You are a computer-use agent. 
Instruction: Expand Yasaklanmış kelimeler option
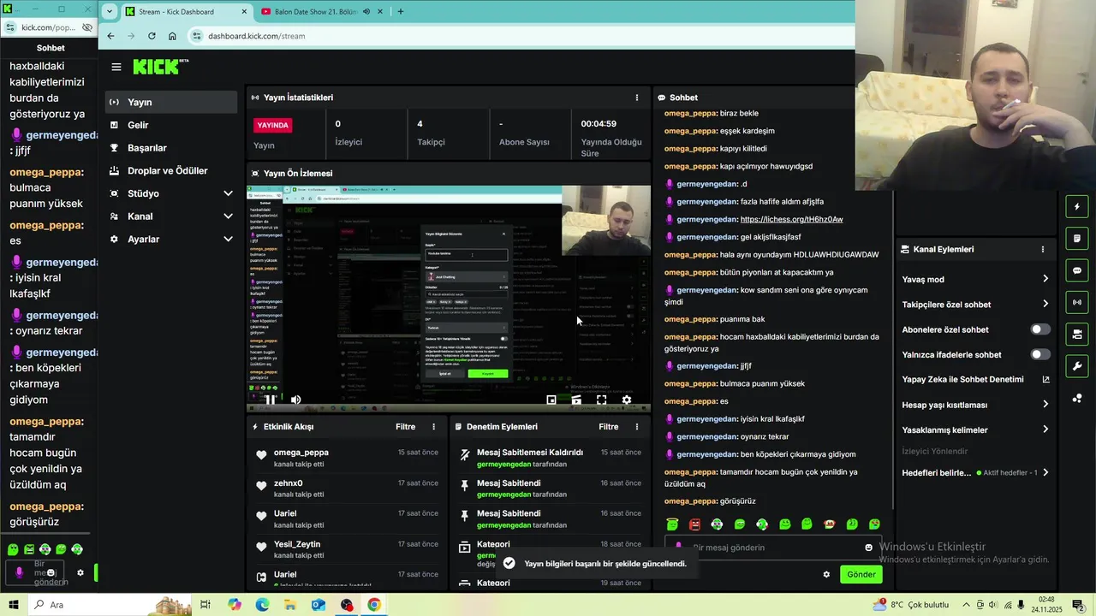[x=975, y=429]
